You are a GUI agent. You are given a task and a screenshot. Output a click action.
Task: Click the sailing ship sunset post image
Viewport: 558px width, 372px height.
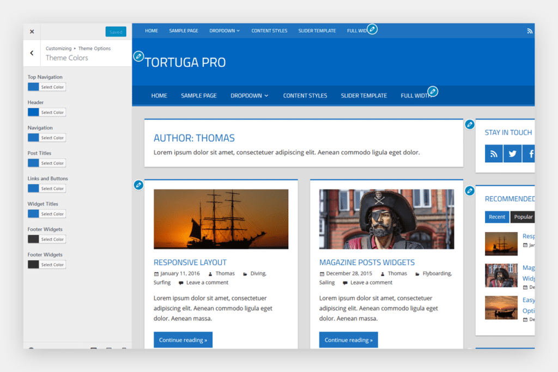pyautogui.click(x=221, y=219)
